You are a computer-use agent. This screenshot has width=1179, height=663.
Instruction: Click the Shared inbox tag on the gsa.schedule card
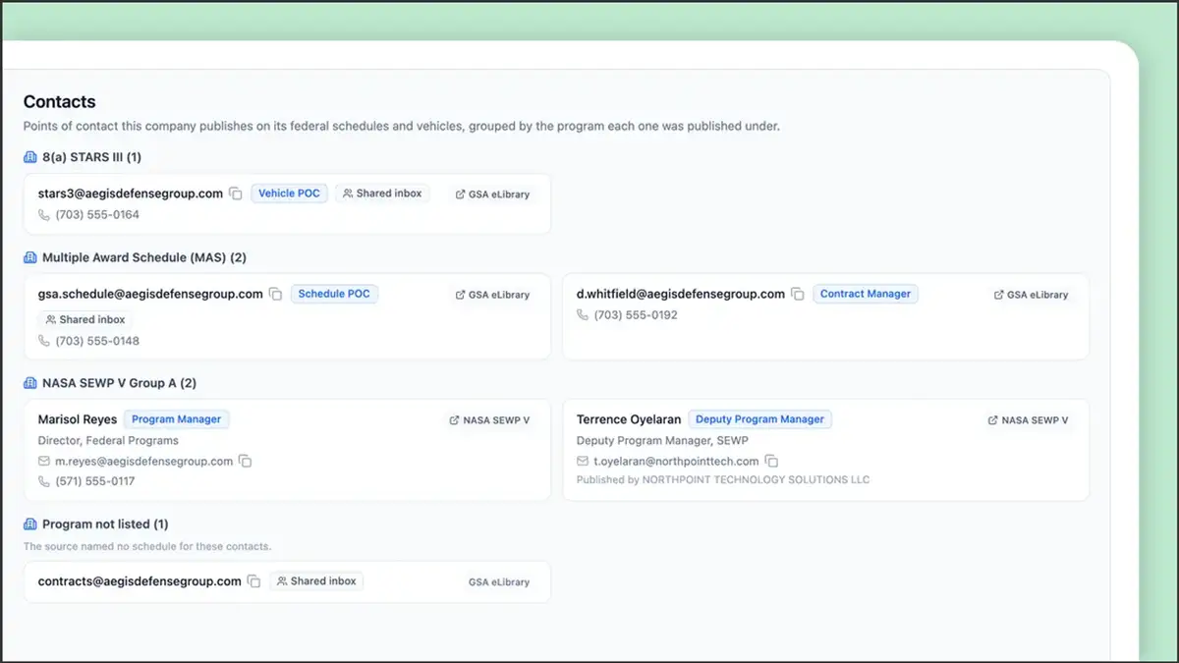tap(84, 319)
